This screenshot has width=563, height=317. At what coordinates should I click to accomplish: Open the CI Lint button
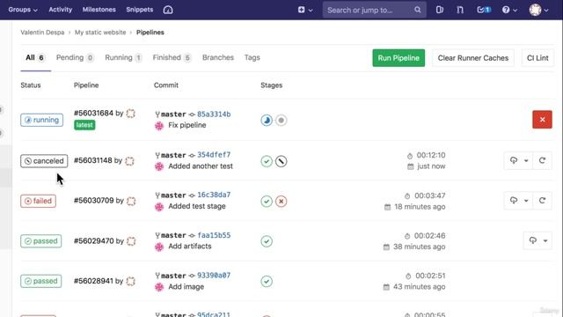point(537,58)
